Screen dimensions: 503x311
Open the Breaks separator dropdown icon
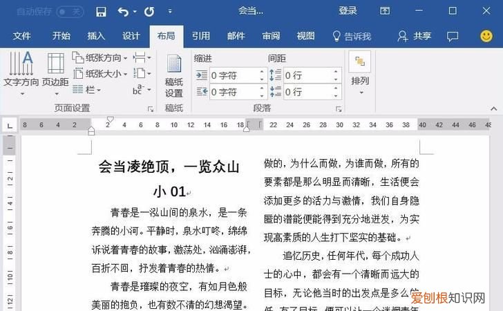pyautogui.click(x=142, y=58)
